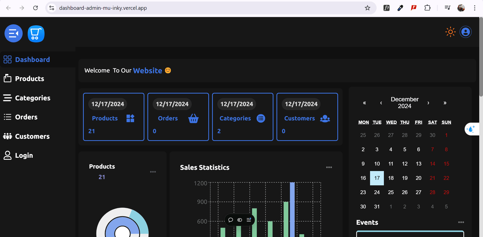The height and width of the screenshot is (237, 483).
Task: Open Categories in the sidebar
Action: coord(38,98)
